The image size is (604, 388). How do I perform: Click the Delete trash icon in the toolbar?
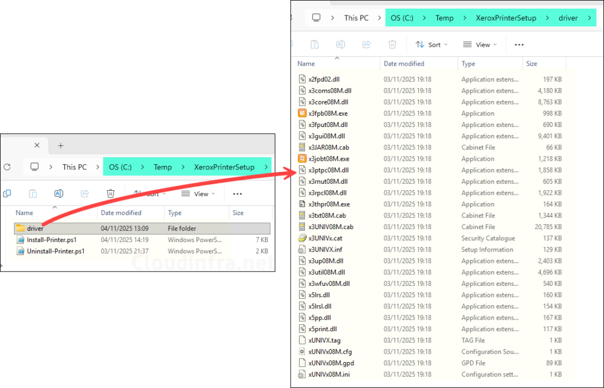coord(392,44)
